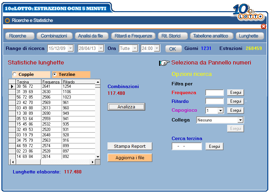Click the table's vertical scrollbar thumb
The height and width of the screenshot is (195, 270).
coord(98,86)
